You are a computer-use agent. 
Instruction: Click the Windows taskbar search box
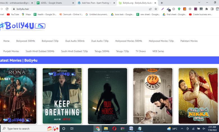pyautogui.click(x=30, y=129)
